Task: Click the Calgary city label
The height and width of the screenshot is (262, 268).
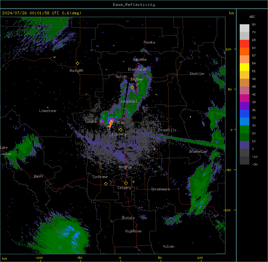Action: 124,188
